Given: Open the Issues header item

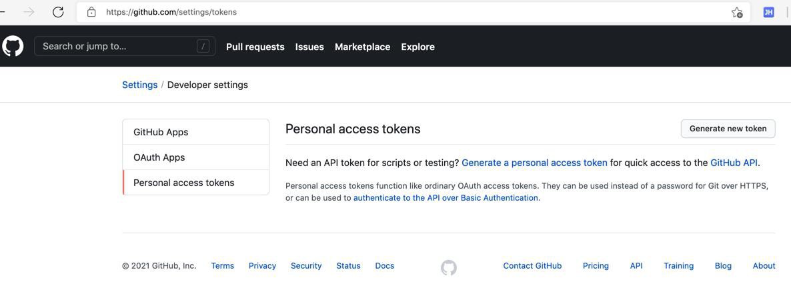Looking at the screenshot, I should [x=309, y=47].
